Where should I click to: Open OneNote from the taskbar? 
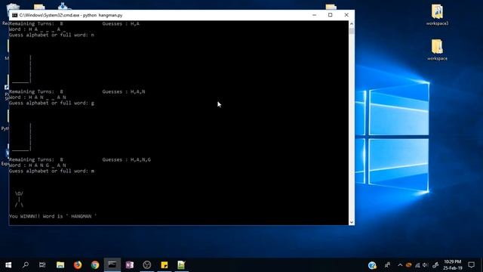pyautogui.click(x=129, y=265)
